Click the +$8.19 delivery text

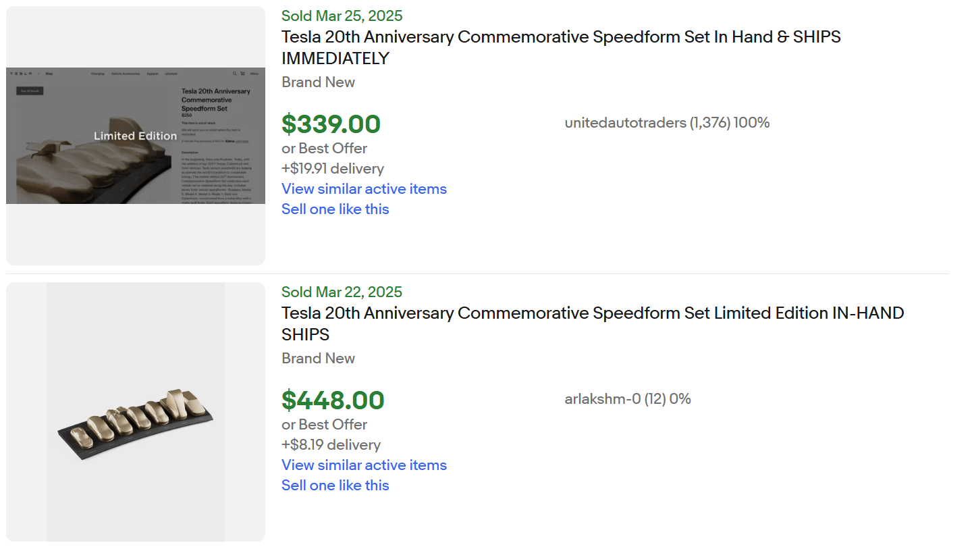331,445
